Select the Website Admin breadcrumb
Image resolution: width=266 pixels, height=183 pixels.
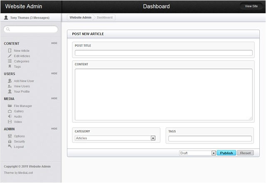click(80, 17)
